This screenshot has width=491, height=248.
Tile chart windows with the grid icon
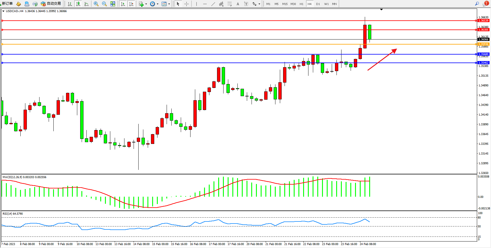pos(113,4)
